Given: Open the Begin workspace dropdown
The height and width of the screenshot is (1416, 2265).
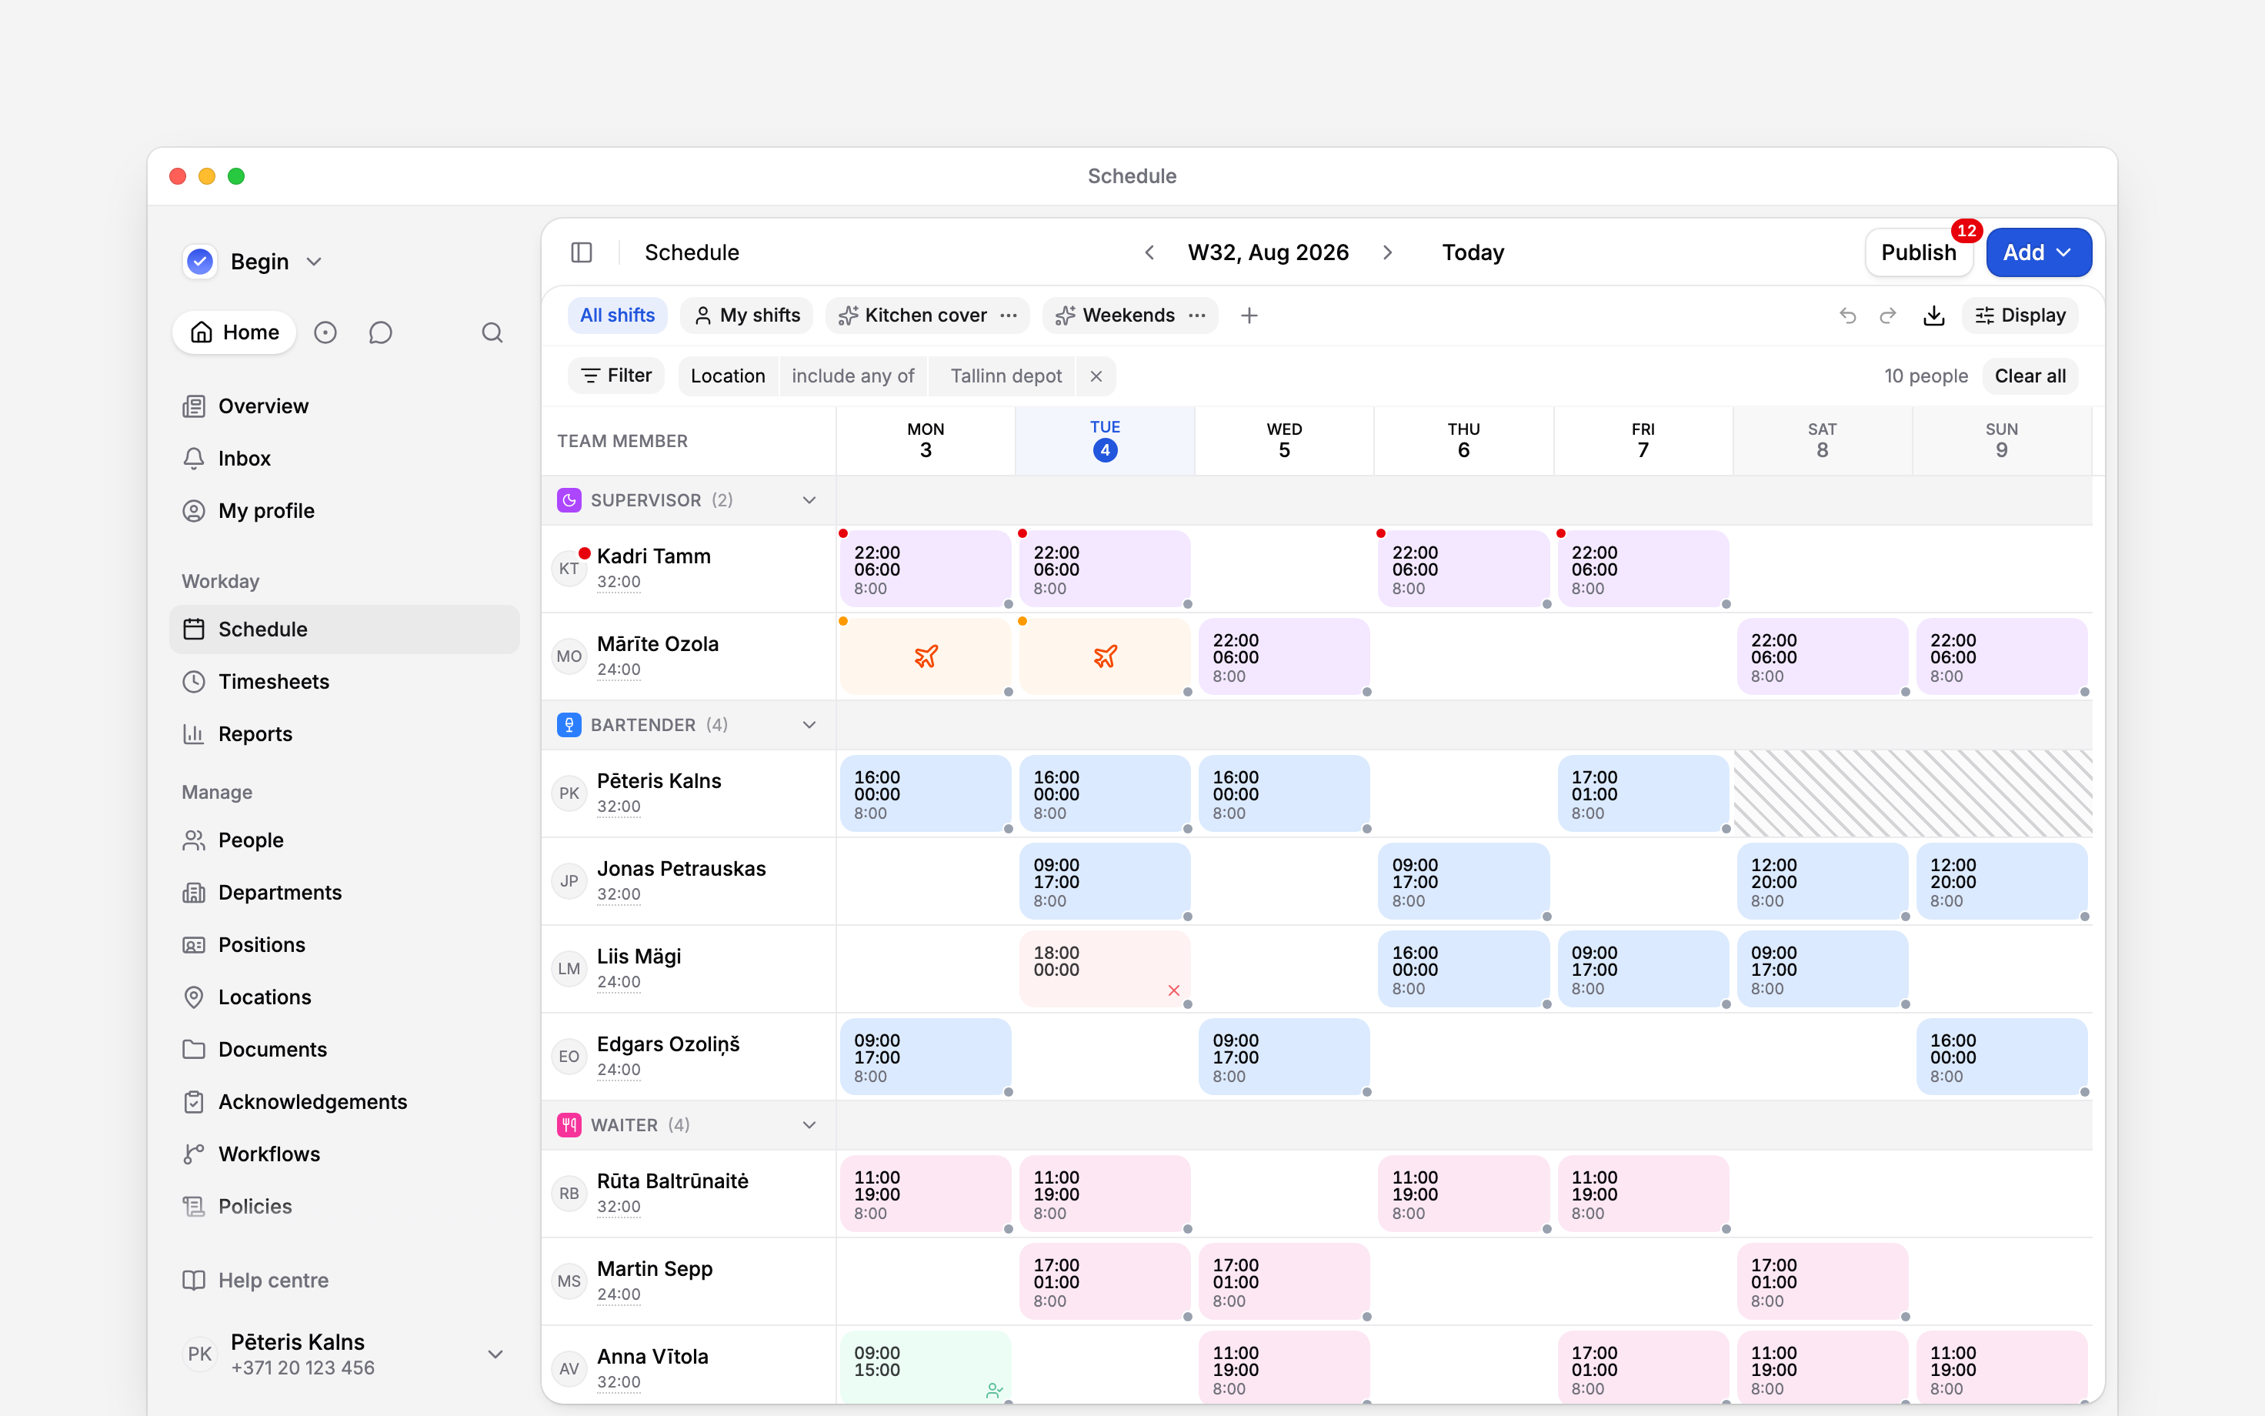Looking at the screenshot, I should pyautogui.click(x=254, y=262).
